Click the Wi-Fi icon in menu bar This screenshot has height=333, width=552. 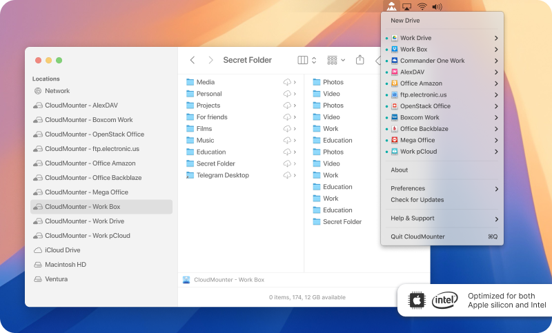tap(422, 6)
